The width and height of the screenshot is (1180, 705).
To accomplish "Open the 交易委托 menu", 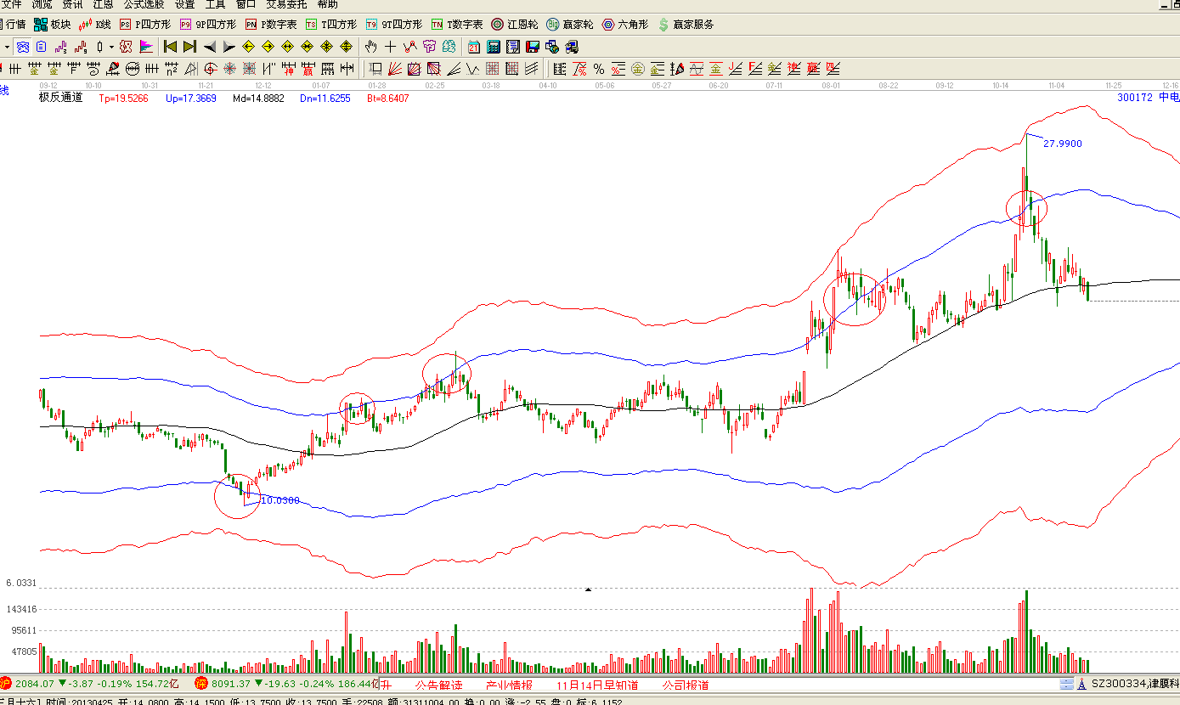I will pyautogui.click(x=285, y=4).
